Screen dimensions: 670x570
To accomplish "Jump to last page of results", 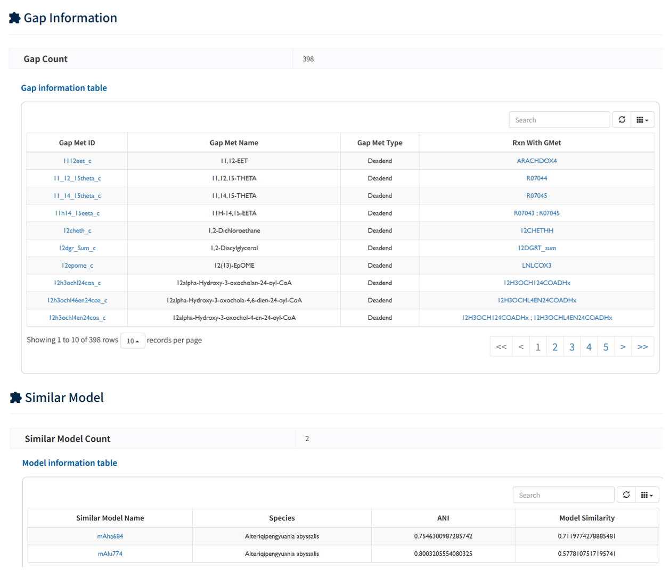I will (x=642, y=347).
